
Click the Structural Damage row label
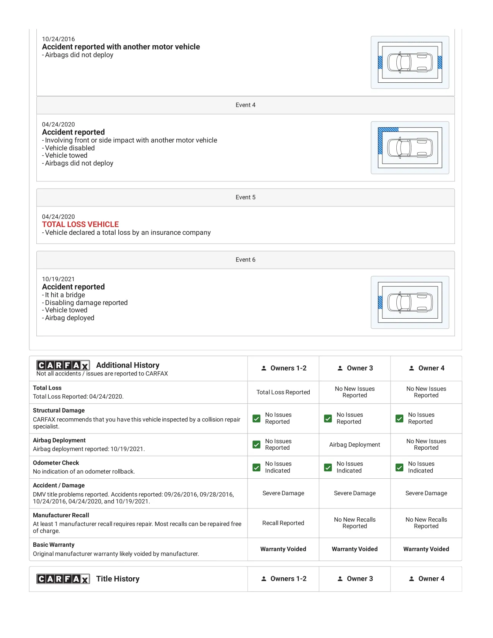59,410
